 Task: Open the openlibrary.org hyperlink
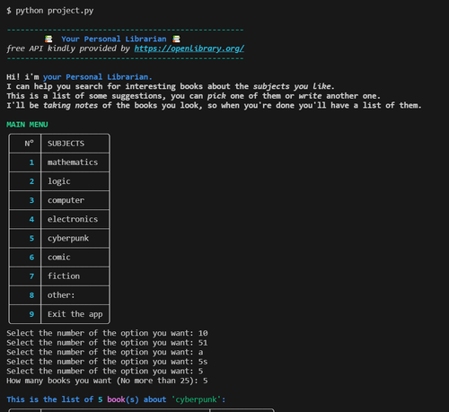pos(189,48)
